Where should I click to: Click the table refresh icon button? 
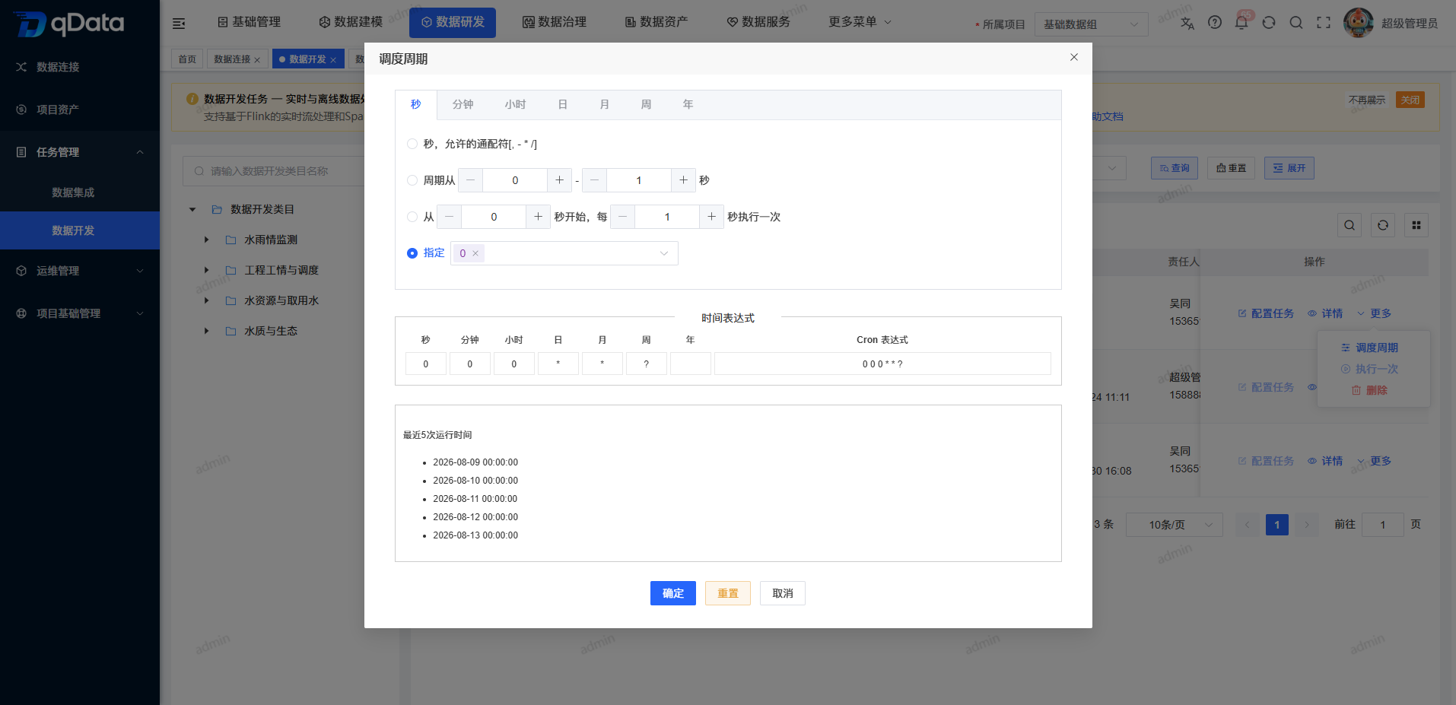coord(1383,225)
